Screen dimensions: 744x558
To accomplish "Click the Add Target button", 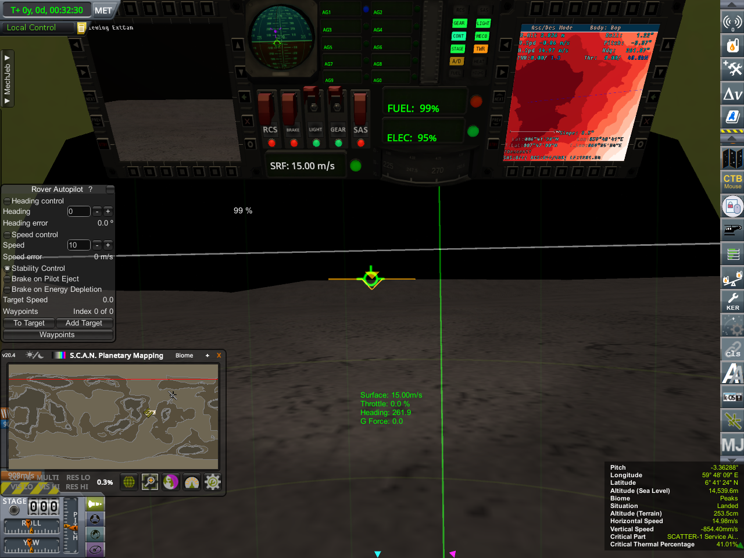I will click(84, 323).
